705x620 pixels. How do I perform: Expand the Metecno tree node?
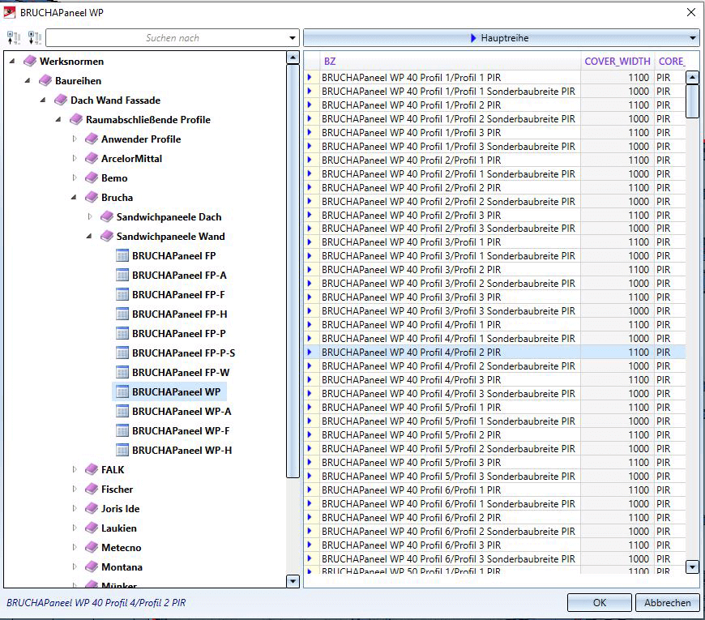click(x=75, y=547)
